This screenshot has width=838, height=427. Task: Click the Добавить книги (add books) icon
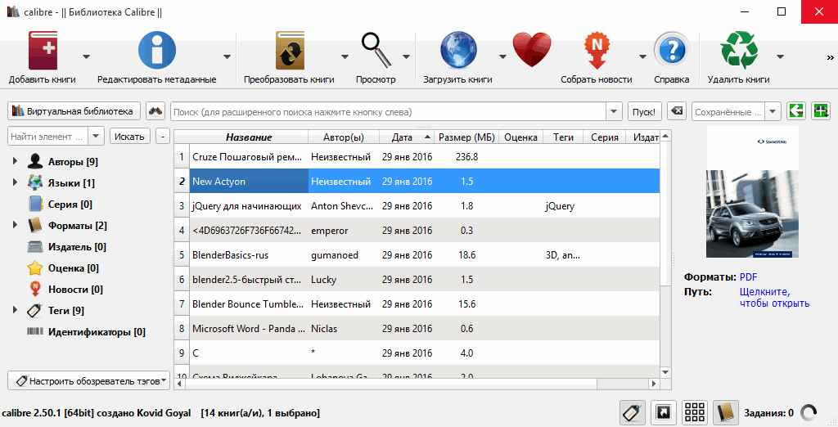coord(43,50)
